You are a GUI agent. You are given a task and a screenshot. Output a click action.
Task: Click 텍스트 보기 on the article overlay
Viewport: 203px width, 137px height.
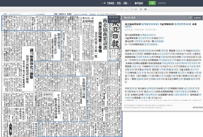pos(114,17)
